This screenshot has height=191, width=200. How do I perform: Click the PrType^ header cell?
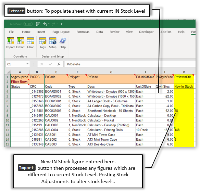click(x=77, y=77)
